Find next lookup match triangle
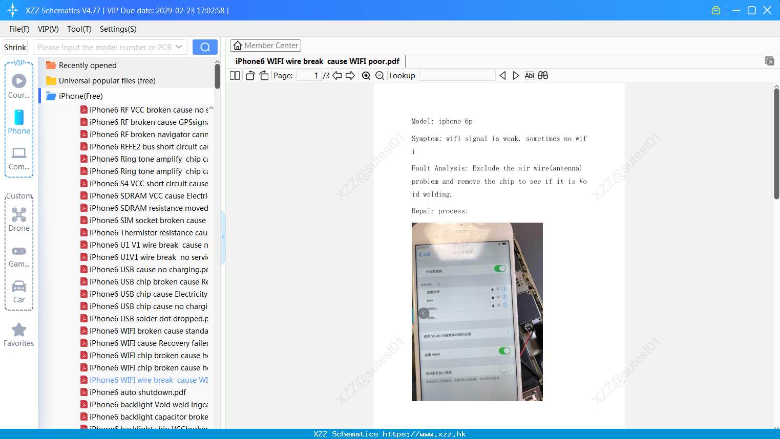The width and height of the screenshot is (780, 439). pos(516,76)
